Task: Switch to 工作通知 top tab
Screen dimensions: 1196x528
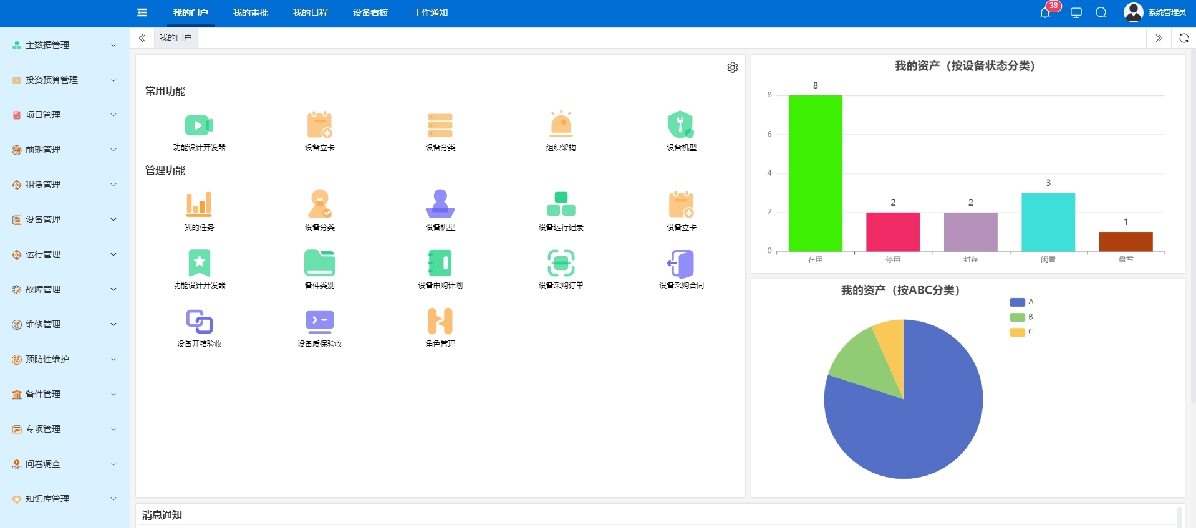Action: coord(430,12)
